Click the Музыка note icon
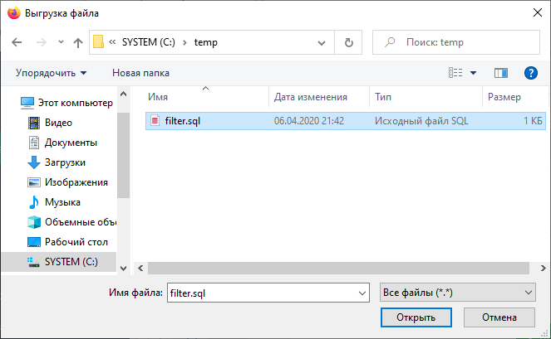 pos(34,202)
